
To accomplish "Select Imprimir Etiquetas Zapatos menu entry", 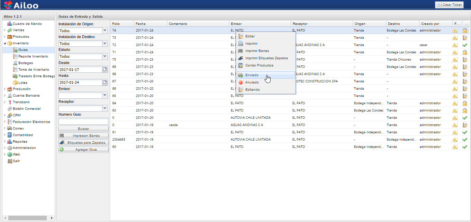I will (x=266, y=58).
